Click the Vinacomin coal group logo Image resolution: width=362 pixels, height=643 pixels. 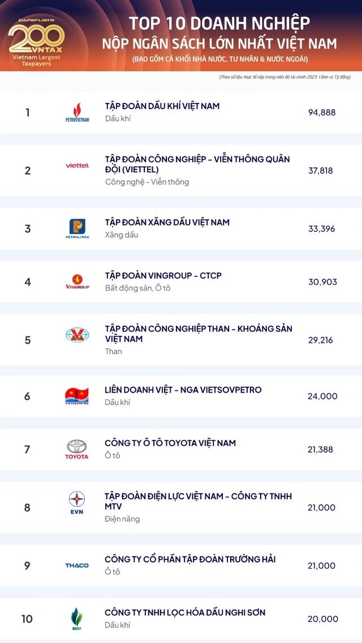77,335
